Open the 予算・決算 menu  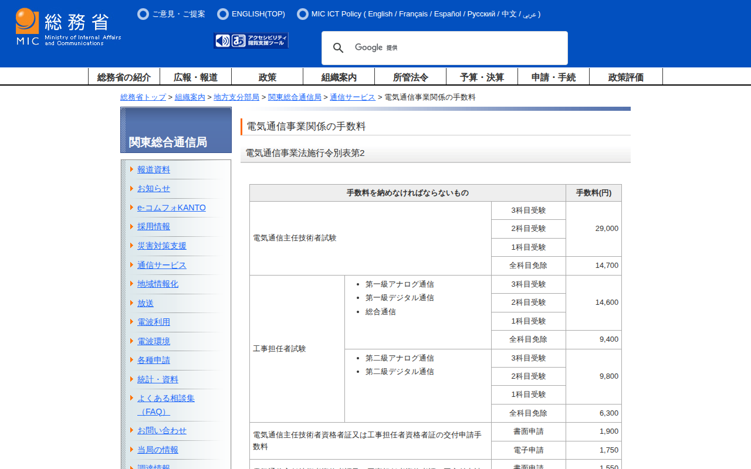(x=482, y=77)
